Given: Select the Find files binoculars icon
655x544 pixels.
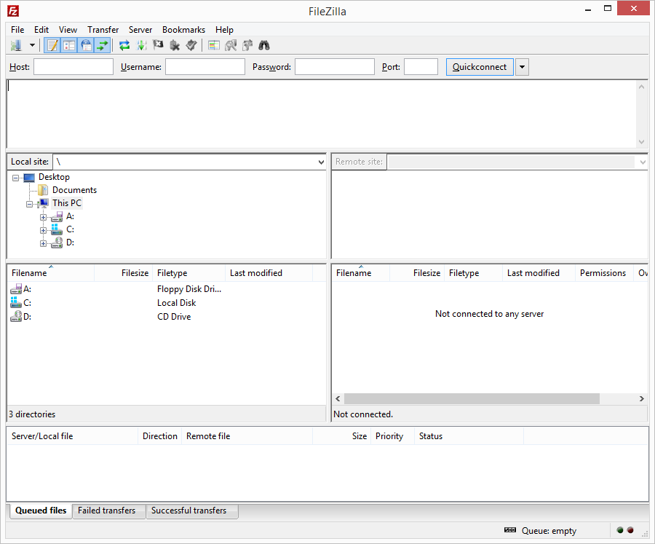Looking at the screenshot, I should pyautogui.click(x=264, y=45).
